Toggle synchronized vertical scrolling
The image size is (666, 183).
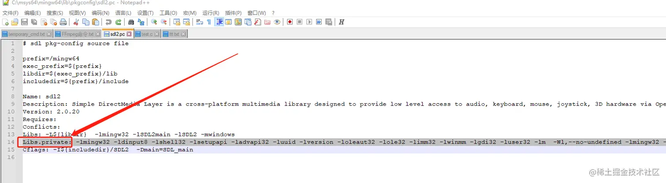(x=177, y=22)
